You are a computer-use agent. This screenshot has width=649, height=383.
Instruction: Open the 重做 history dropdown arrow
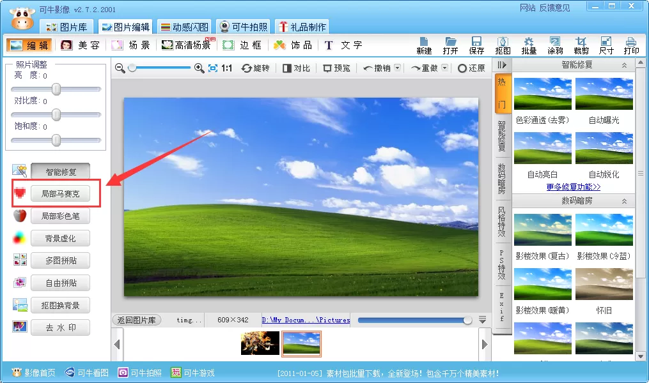(444, 68)
